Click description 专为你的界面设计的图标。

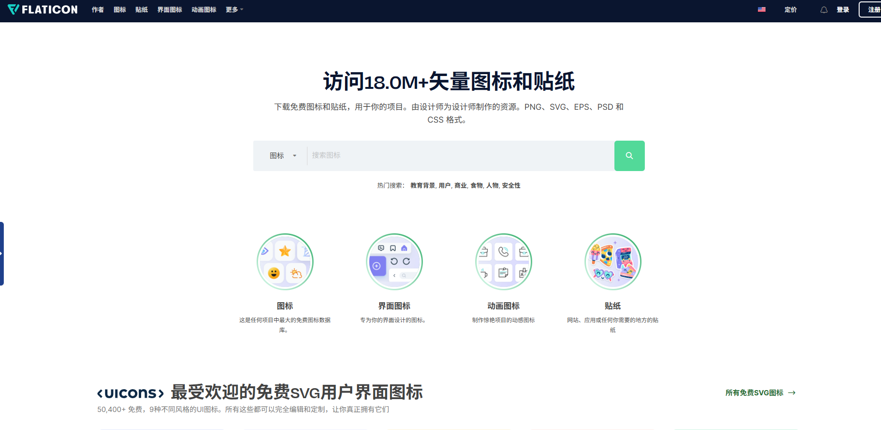[393, 320]
